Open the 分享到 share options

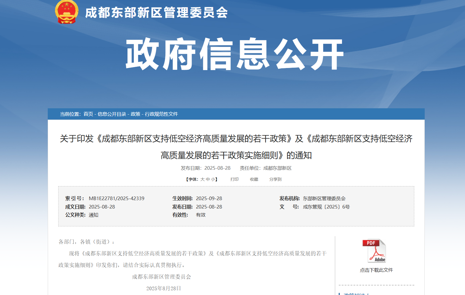275,179
